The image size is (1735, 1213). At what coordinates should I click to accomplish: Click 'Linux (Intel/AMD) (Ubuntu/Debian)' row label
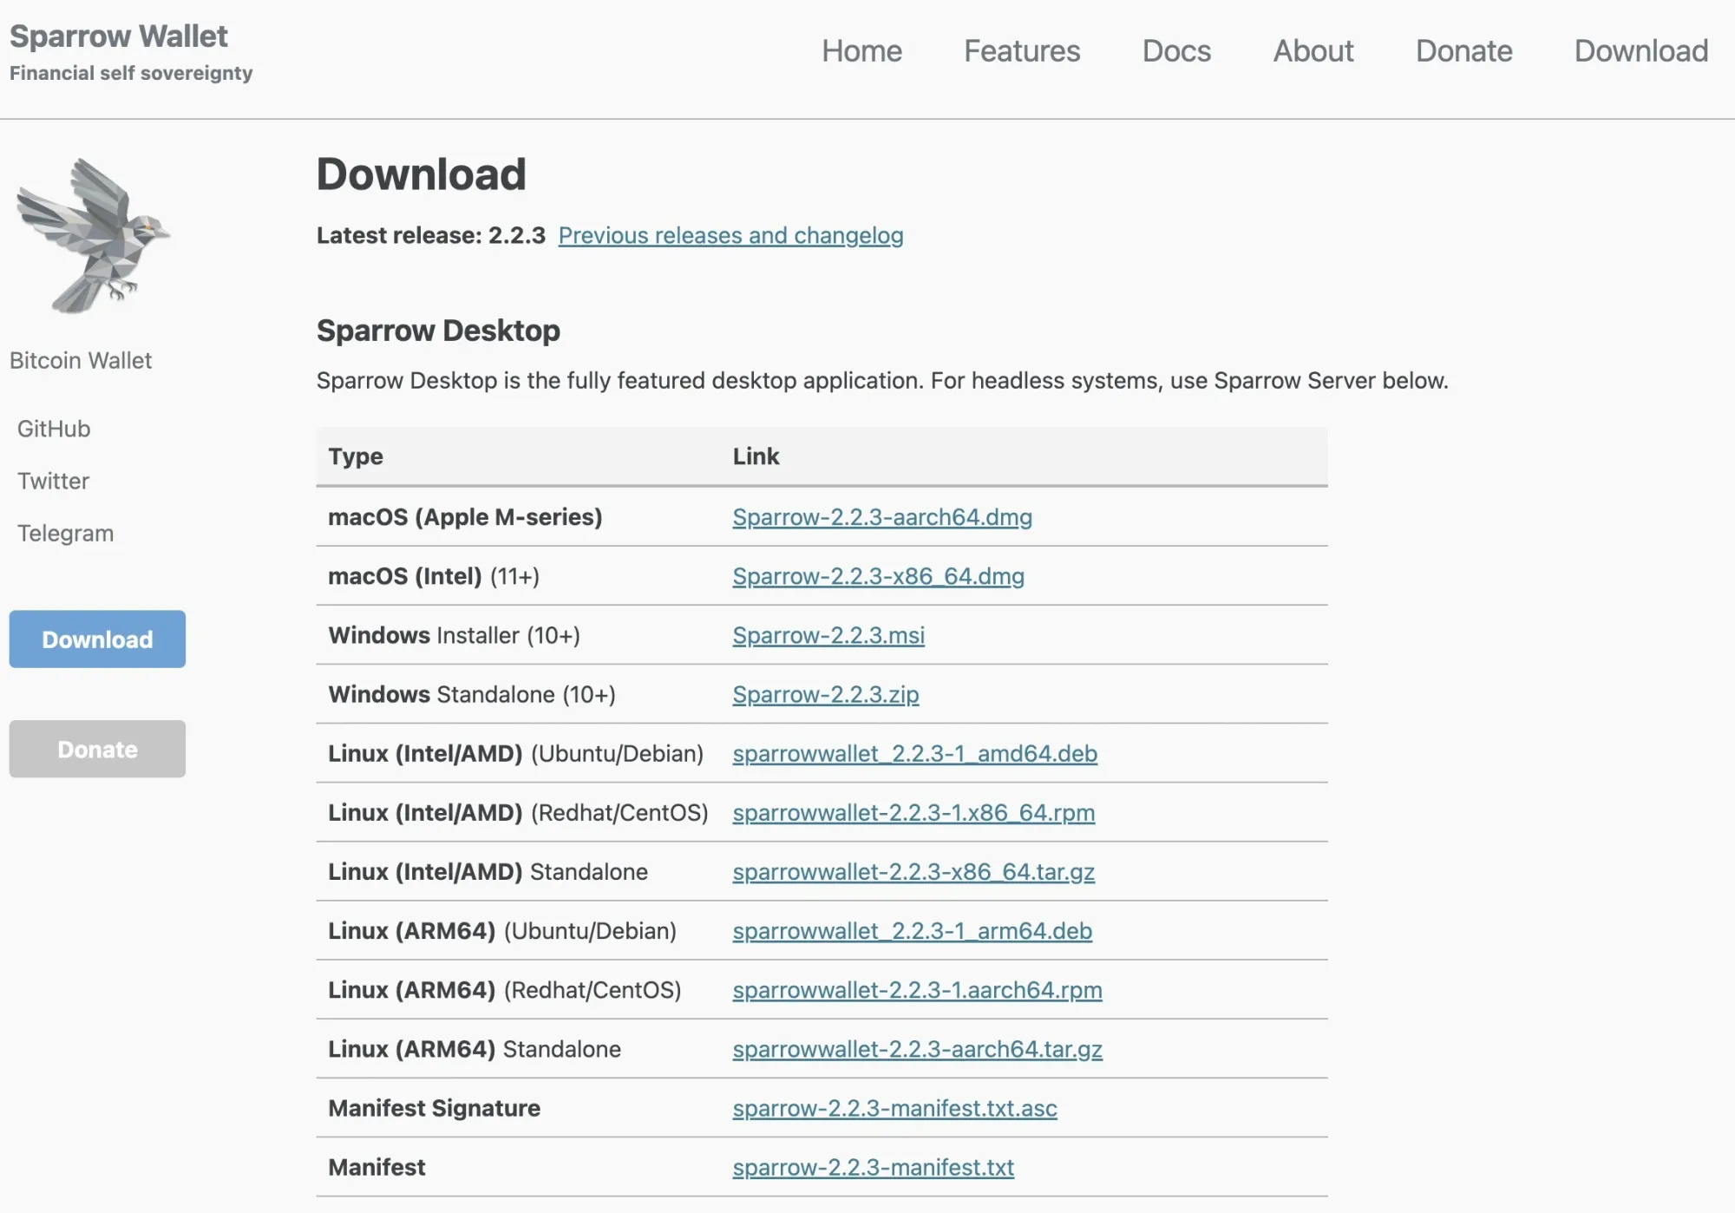tap(515, 753)
